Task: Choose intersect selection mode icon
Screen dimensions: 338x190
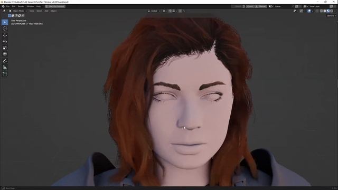Action: [x=23, y=15]
